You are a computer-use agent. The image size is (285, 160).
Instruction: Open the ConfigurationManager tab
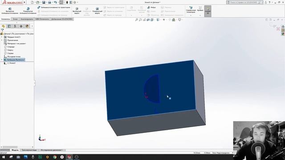(x=15, y=26)
